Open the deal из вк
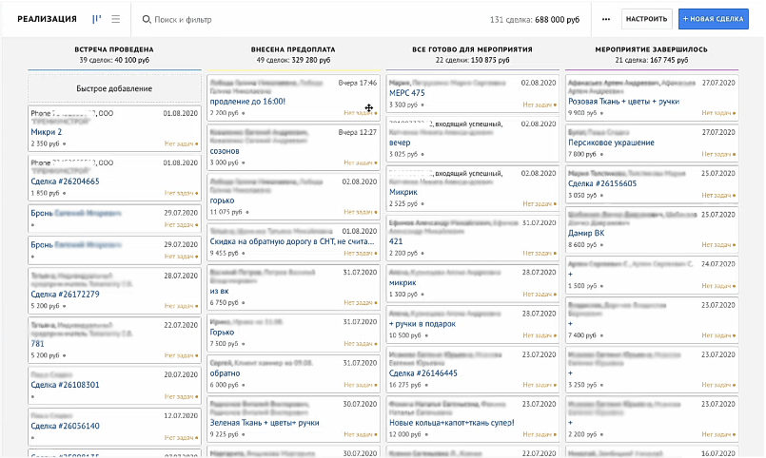This screenshot has height=458, width=766. (220, 291)
